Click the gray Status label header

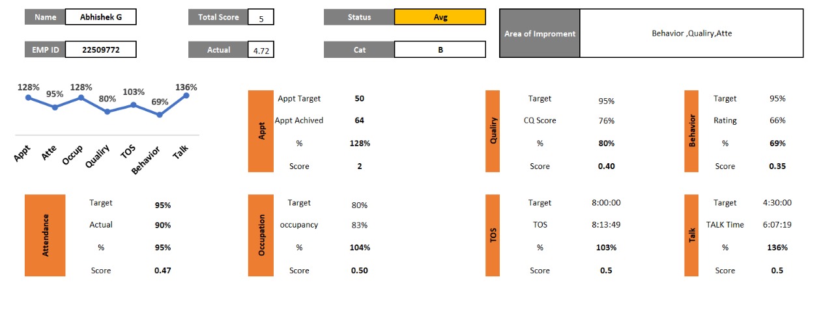(358, 18)
